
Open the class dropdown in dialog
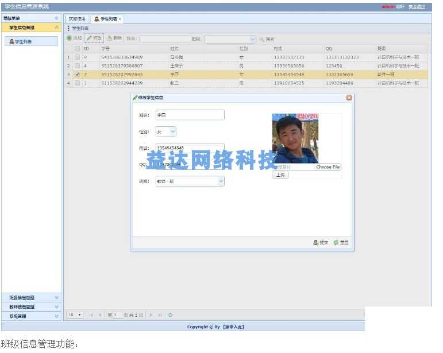click(x=221, y=181)
